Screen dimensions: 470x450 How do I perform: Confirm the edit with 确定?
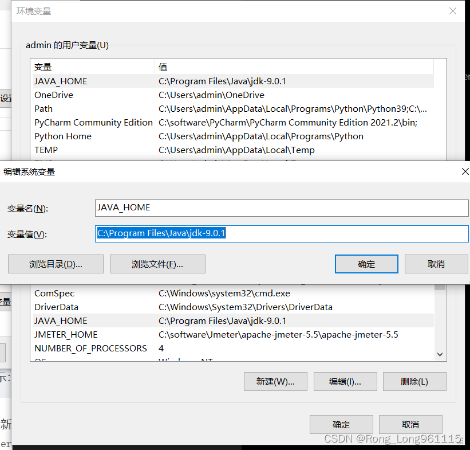coord(366,264)
